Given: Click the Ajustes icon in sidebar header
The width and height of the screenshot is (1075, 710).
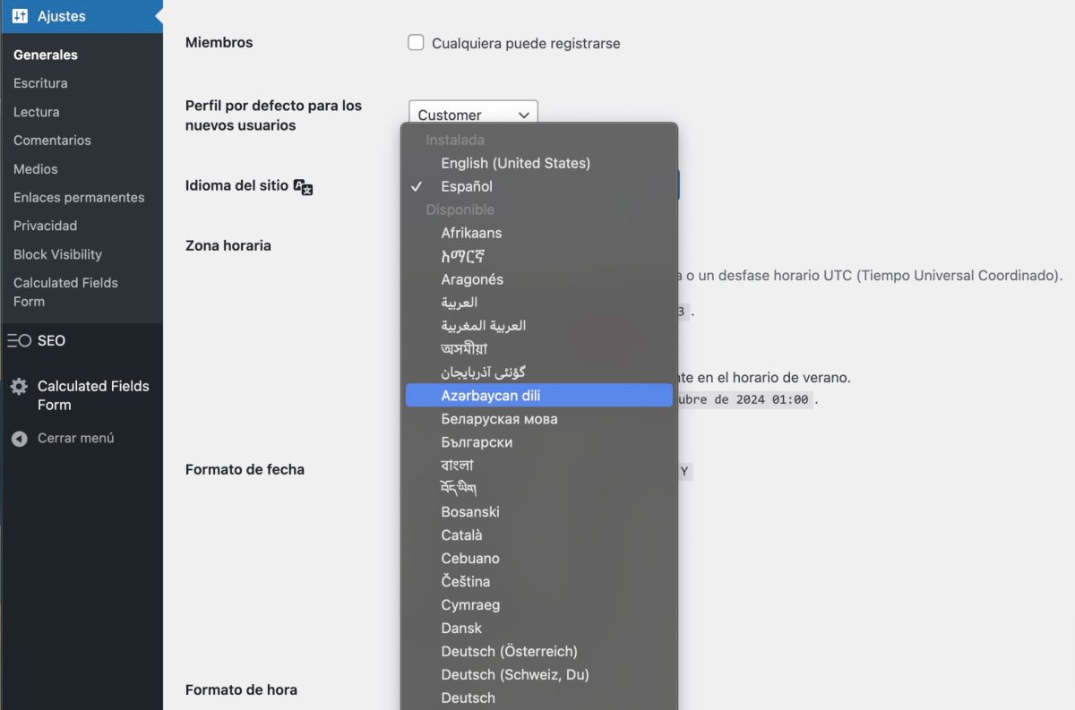Looking at the screenshot, I should (19, 15).
